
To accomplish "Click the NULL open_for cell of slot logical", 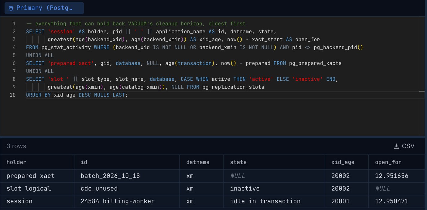I will (396, 188).
